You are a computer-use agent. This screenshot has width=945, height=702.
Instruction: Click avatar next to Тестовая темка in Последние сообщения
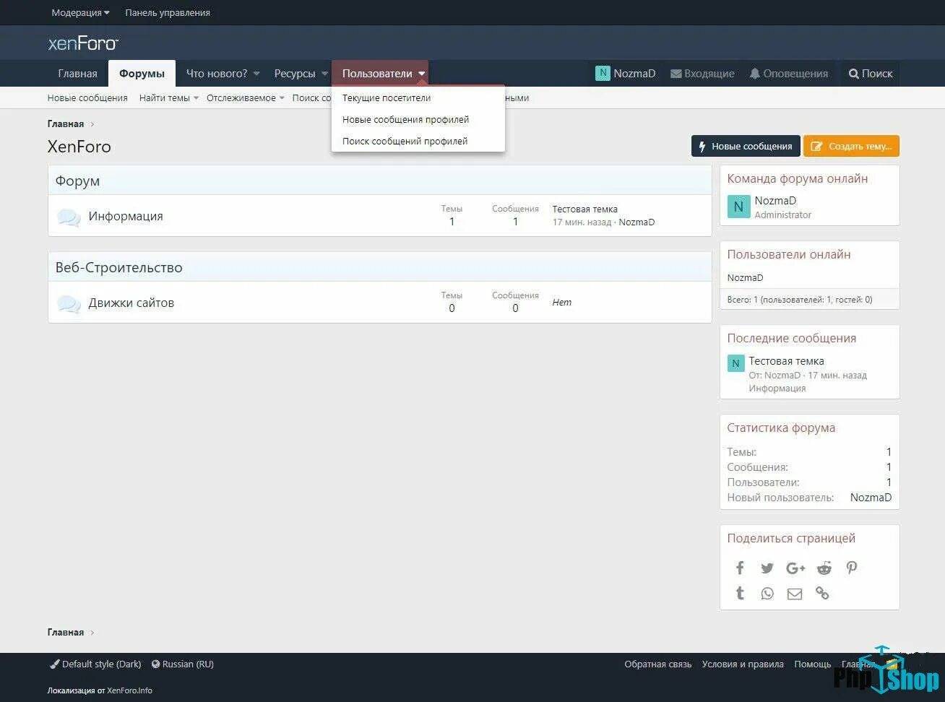click(x=735, y=363)
